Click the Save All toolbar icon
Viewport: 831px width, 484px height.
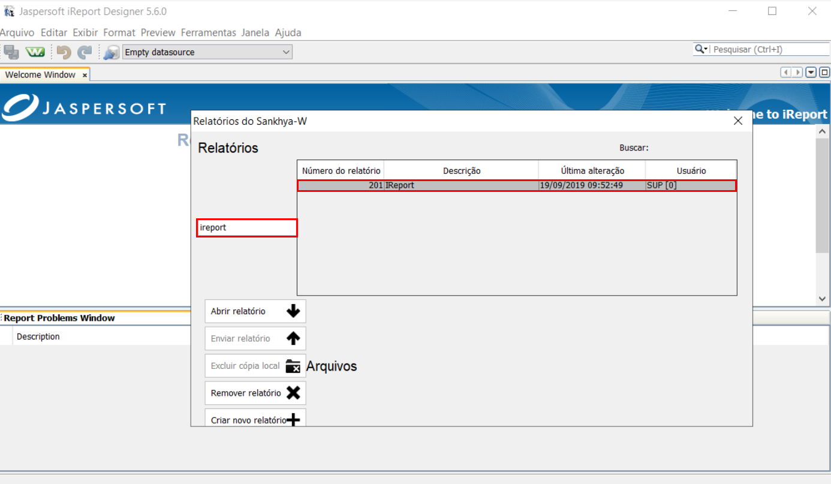11,52
